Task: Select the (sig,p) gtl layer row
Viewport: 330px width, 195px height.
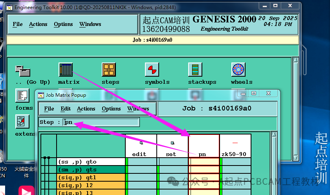Action: click(x=91, y=178)
